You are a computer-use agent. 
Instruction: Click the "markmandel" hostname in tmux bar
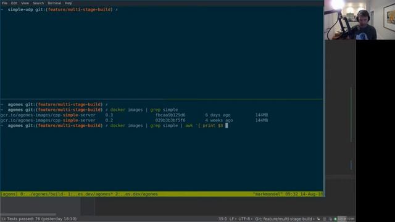267,194
